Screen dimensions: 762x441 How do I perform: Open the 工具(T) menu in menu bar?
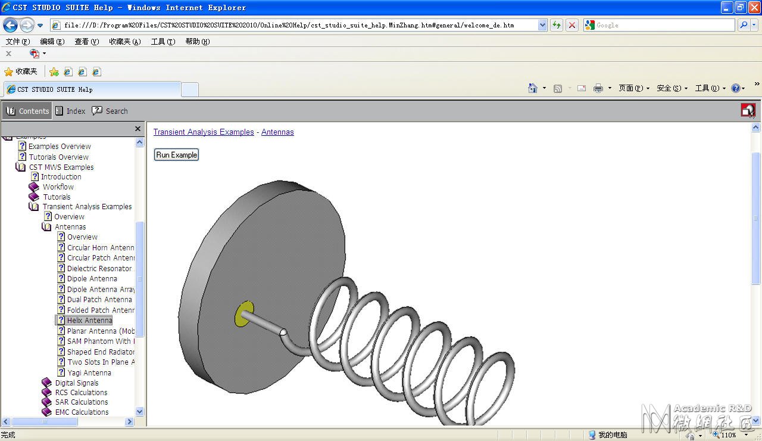163,42
